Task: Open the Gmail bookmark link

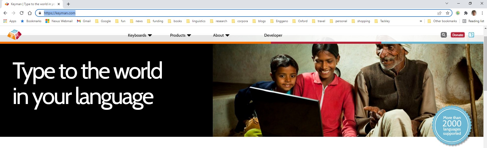Action: coord(84,21)
